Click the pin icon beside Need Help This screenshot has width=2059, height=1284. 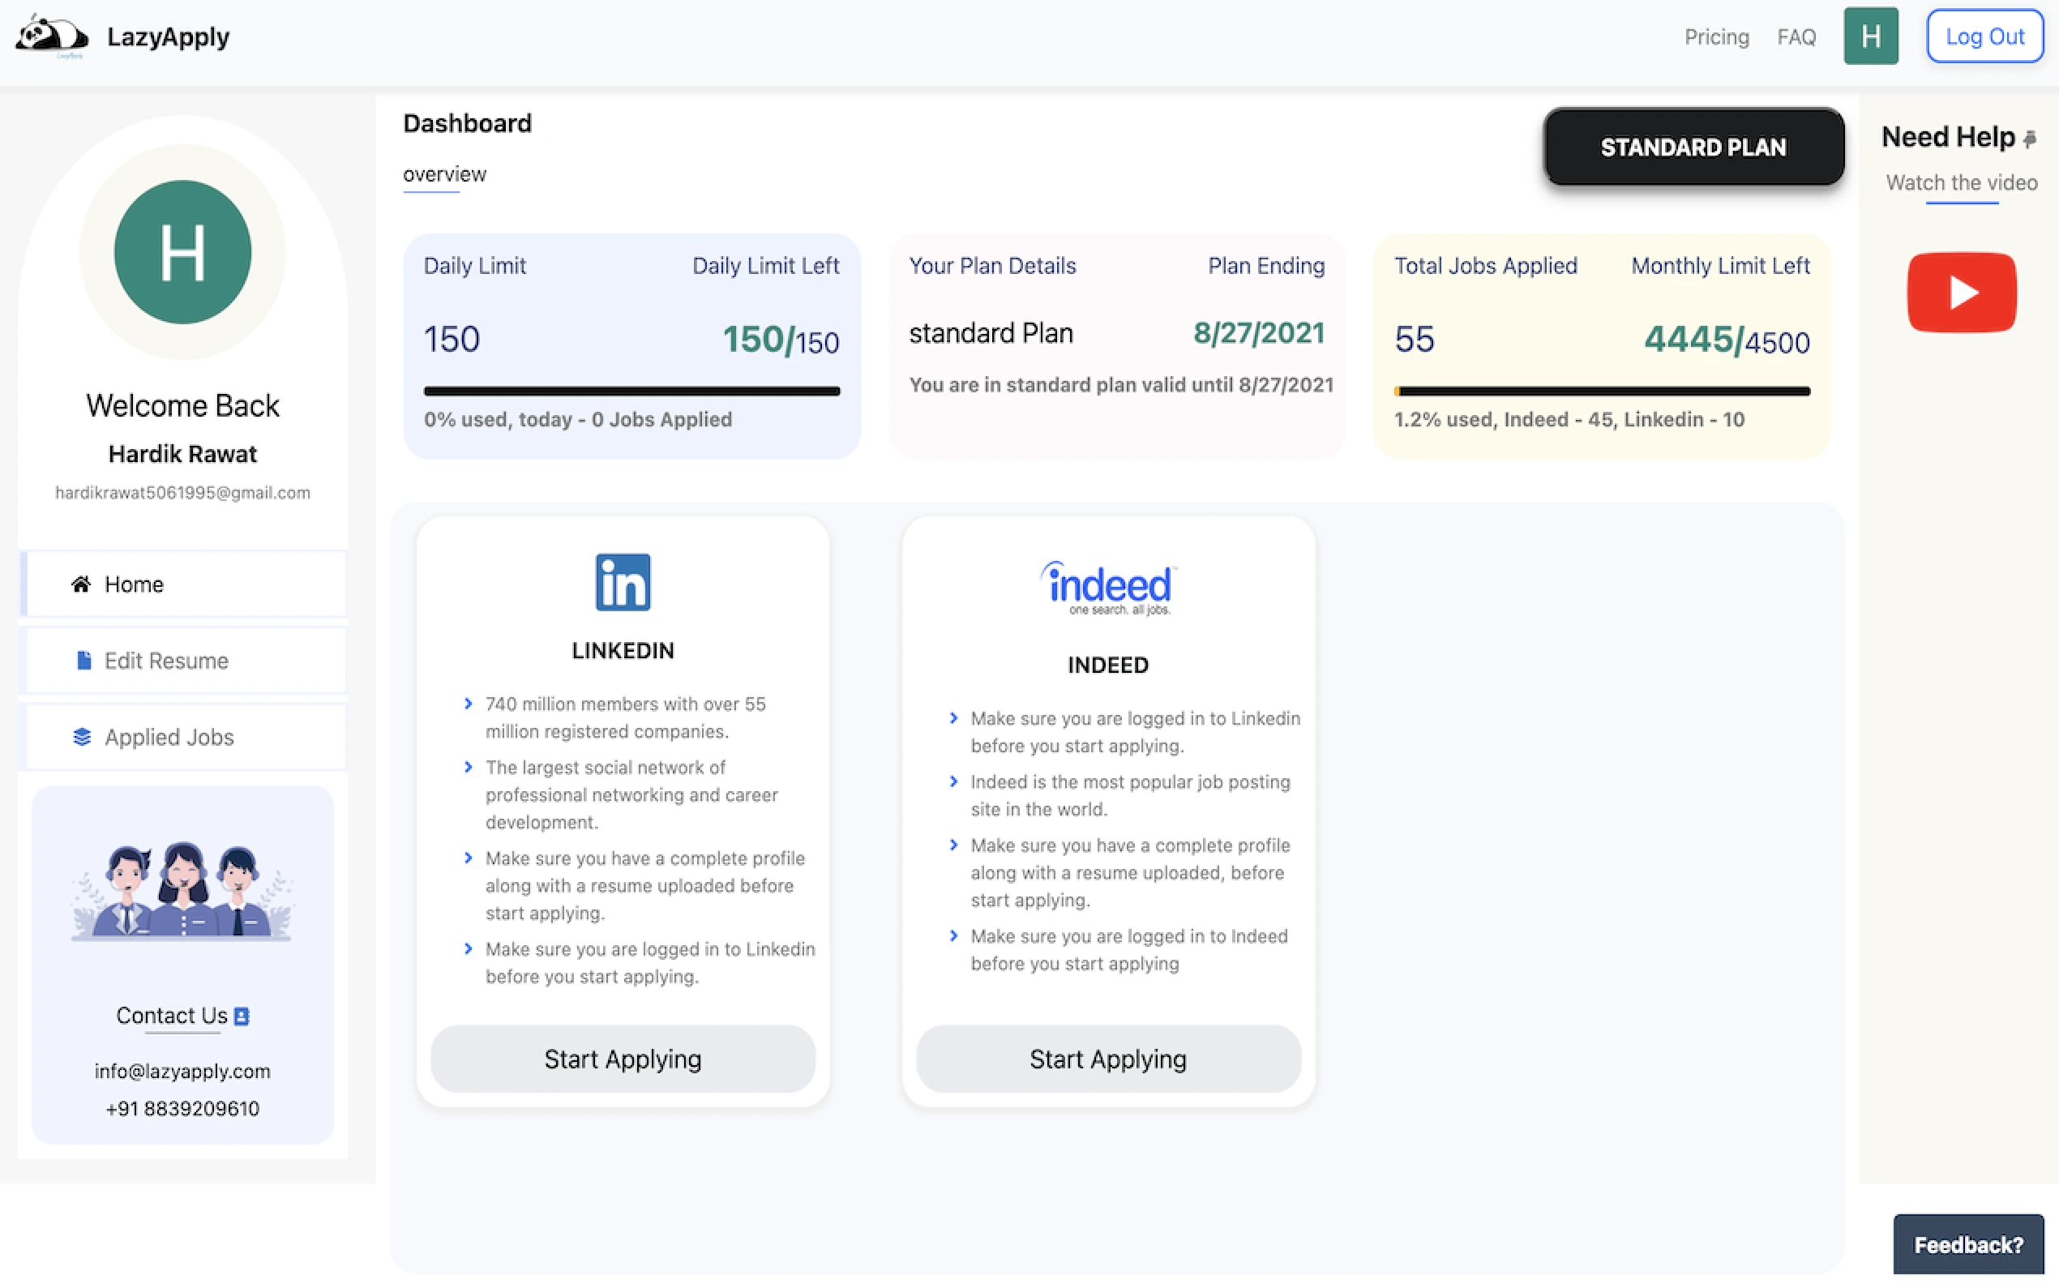click(x=2030, y=139)
